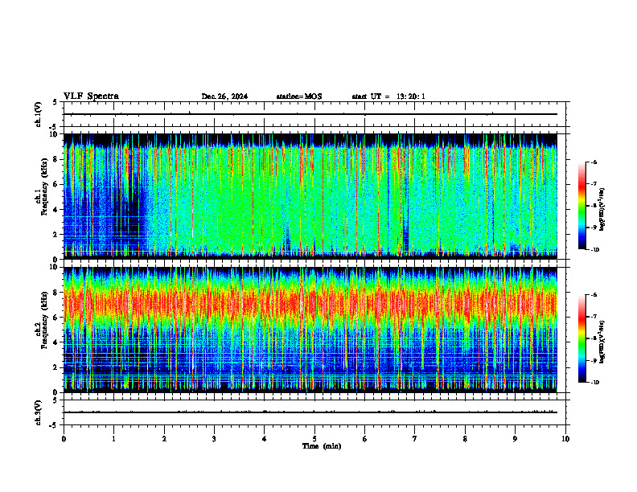This screenshot has width=637, height=492.
Task: Click the ch.2 color bar log(PSD) label
Action: 602,342
